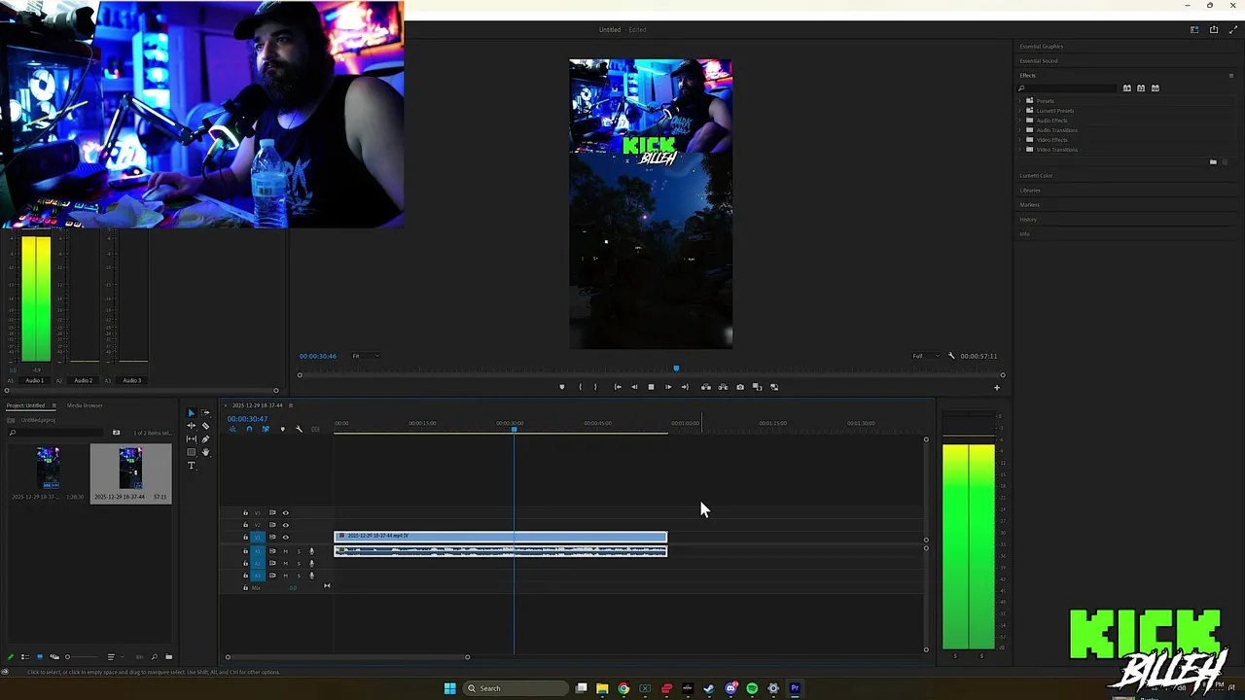Image resolution: width=1245 pixels, height=700 pixels.
Task: Open Program Monitor button editor plus
Action: click(996, 388)
